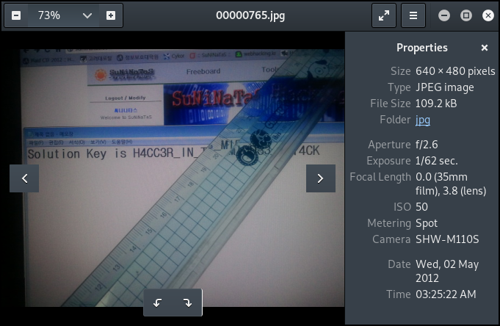This screenshot has width=500, height=326.
Task: Zoom in with the plus button
Action: point(111,15)
